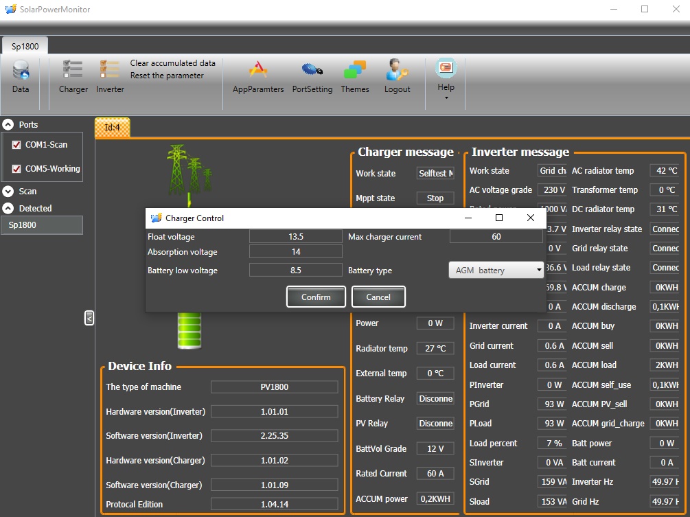
Task: Toggle the COM1-Scan checkbox
Action: [x=16, y=145]
